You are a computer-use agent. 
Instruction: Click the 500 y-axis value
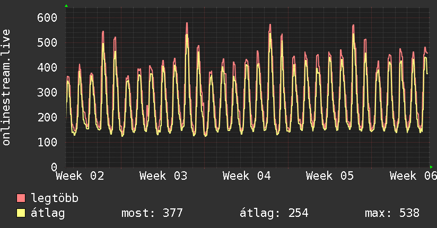point(47,42)
